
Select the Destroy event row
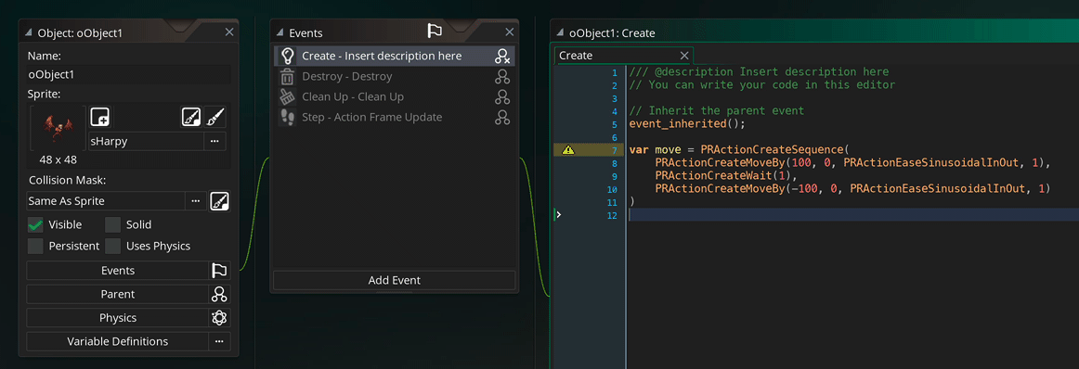[x=395, y=76]
